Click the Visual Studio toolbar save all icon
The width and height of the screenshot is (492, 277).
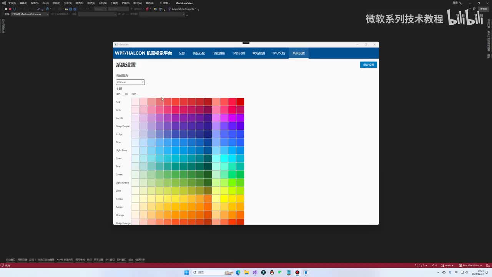(x=75, y=9)
